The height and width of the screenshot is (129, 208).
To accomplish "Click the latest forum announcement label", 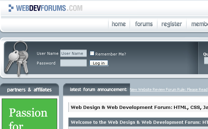I will point(98,89).
